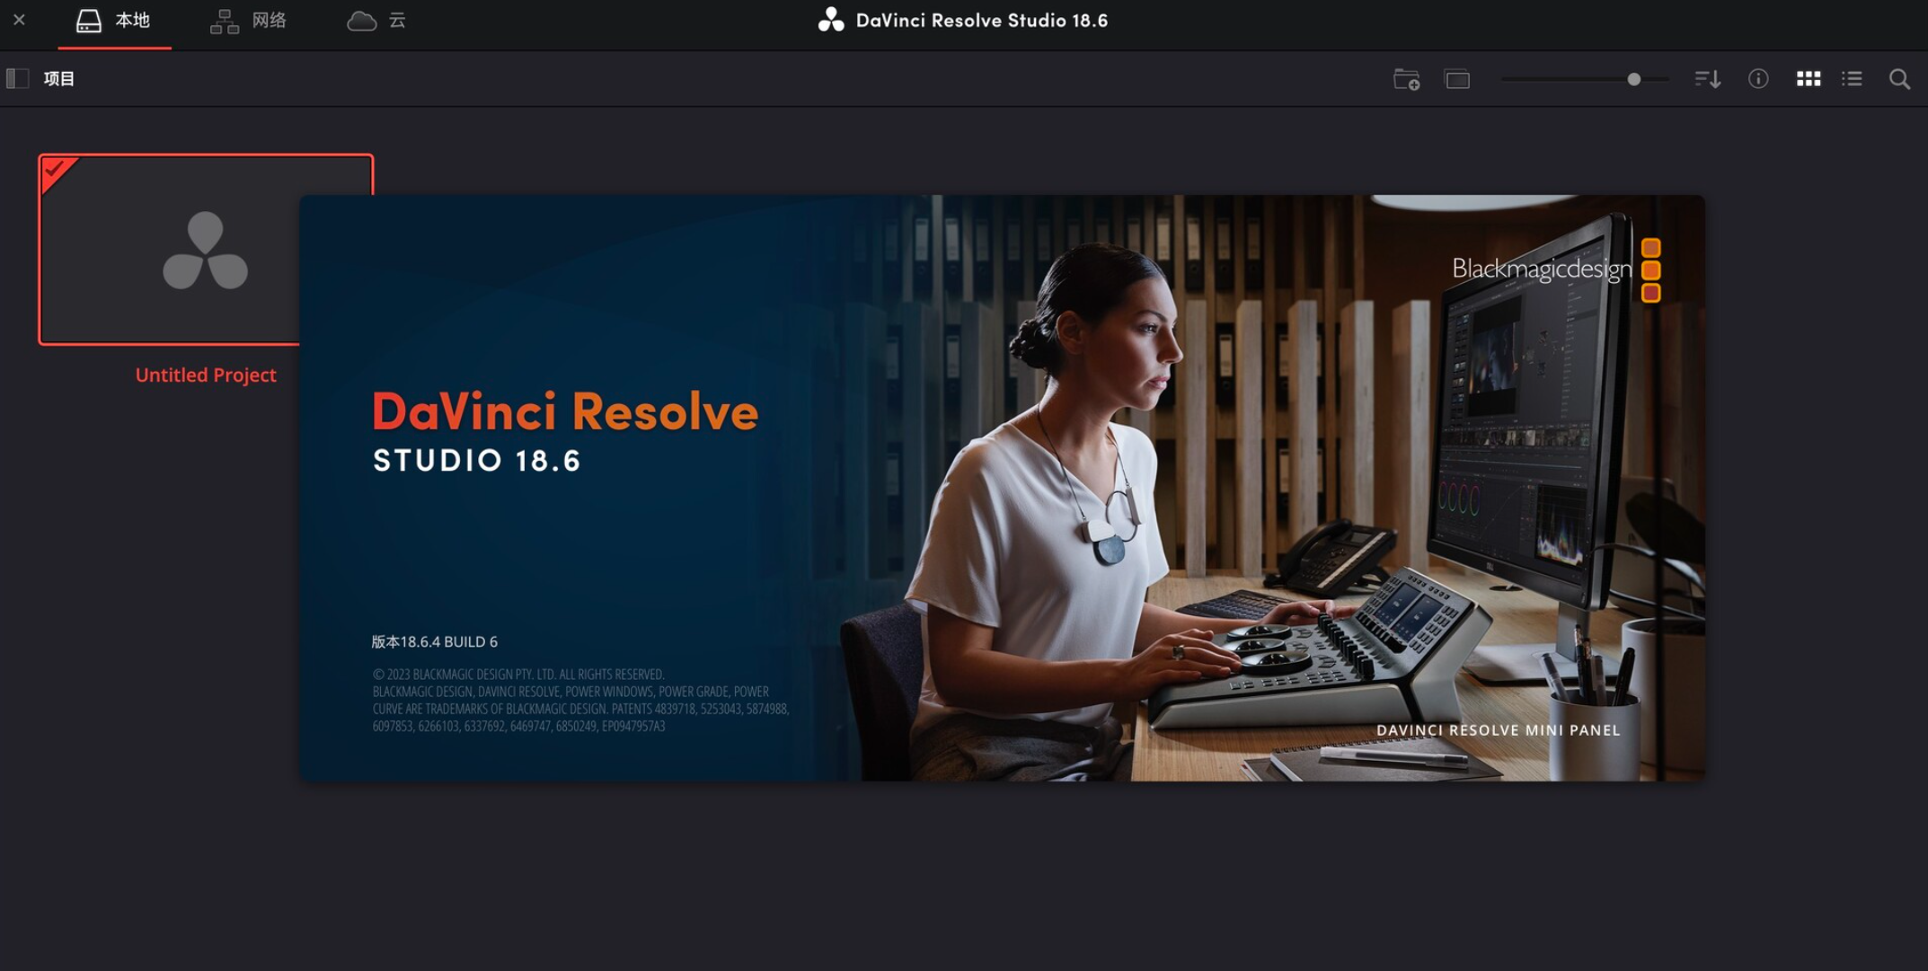Switch to thumbnail grid view
This screenshot has height=971, width=1928.
pos(1809,79)
